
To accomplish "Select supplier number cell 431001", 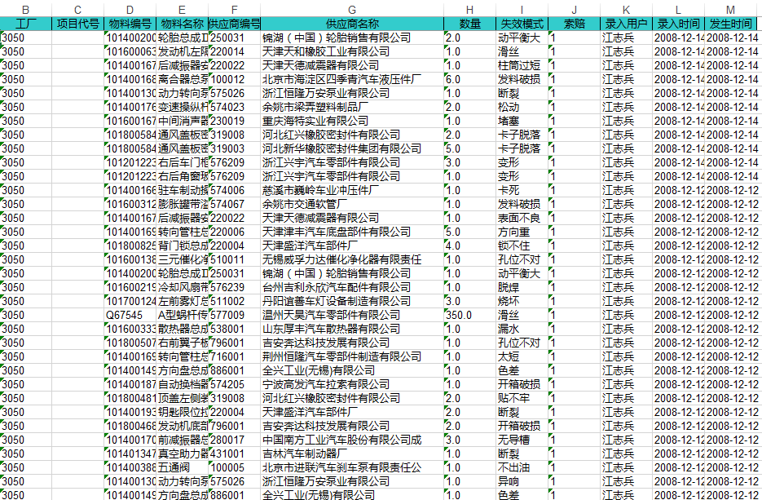I will (x=234, y=454).
